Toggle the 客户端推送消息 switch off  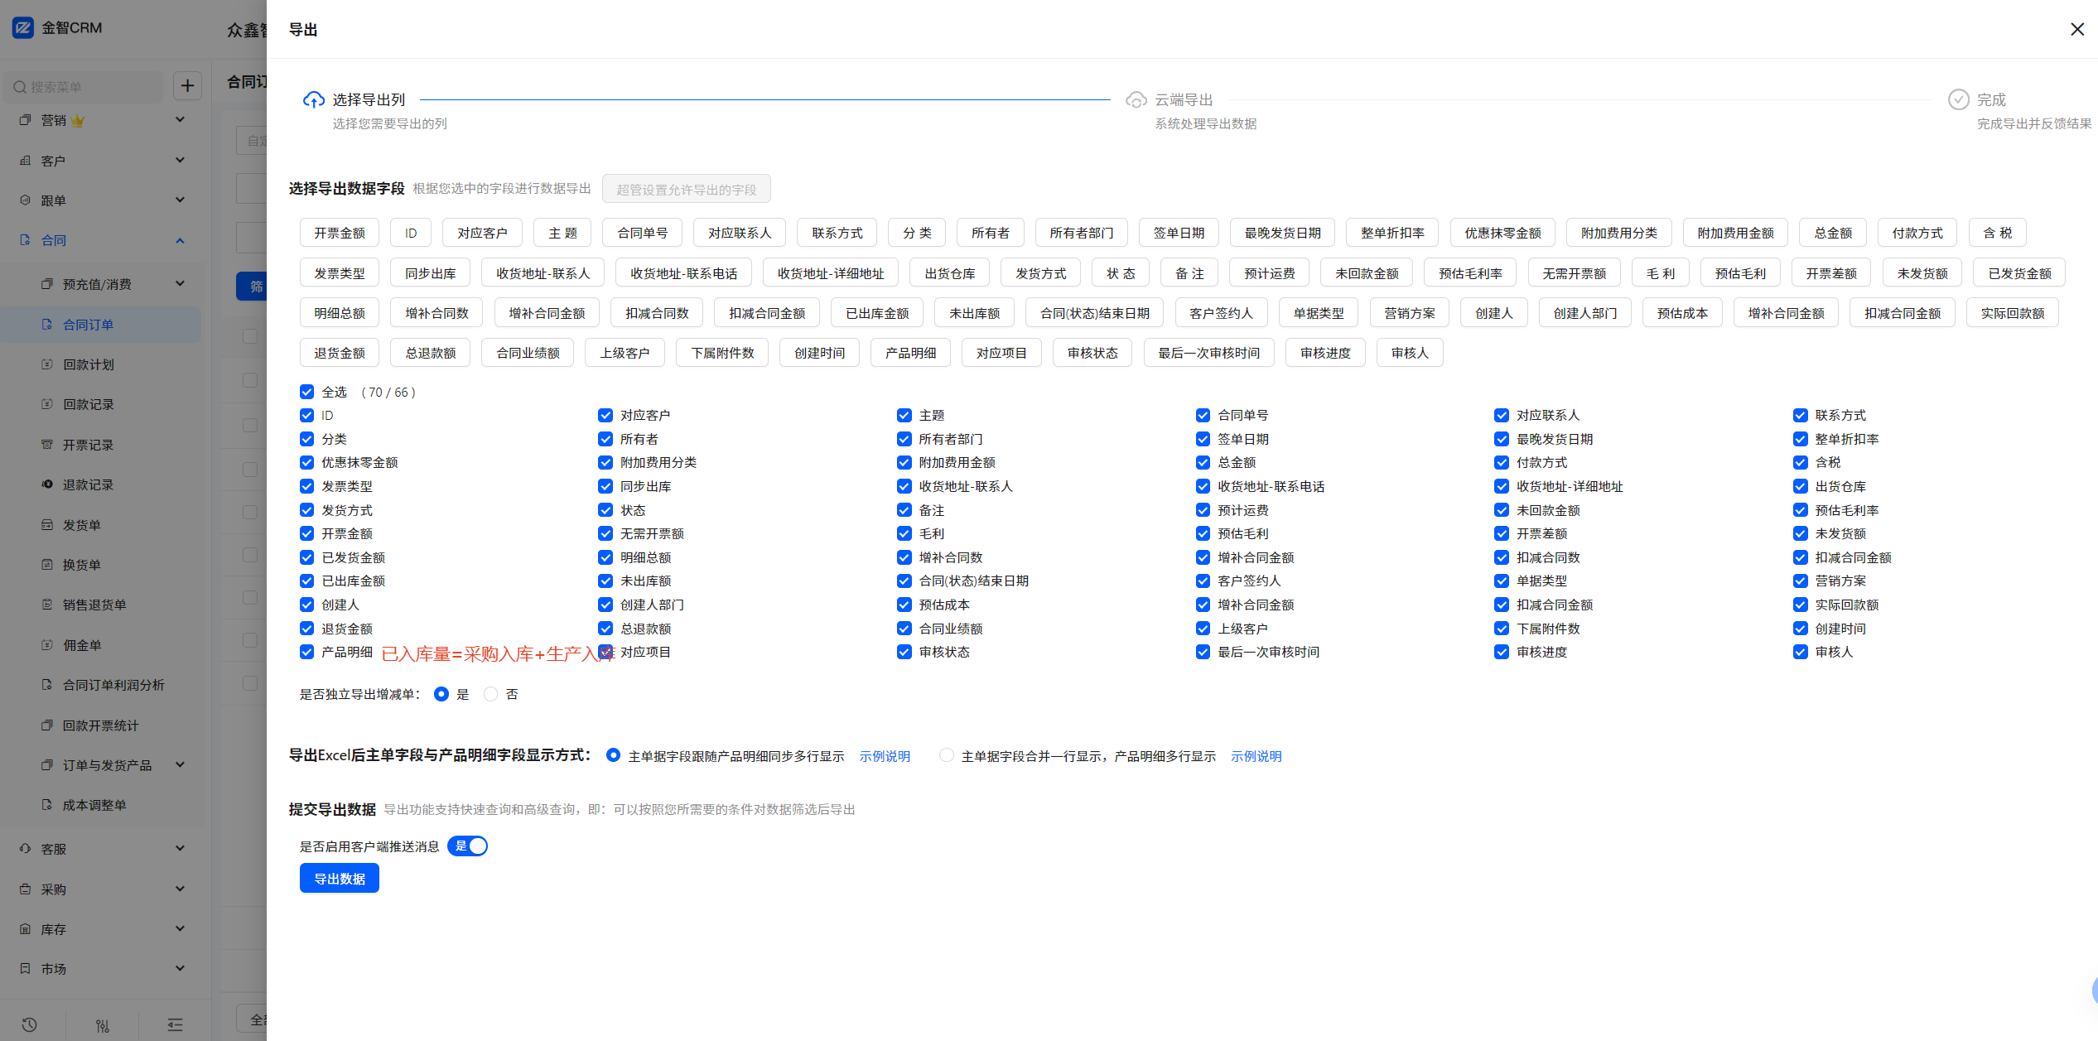tap(468, 846)
